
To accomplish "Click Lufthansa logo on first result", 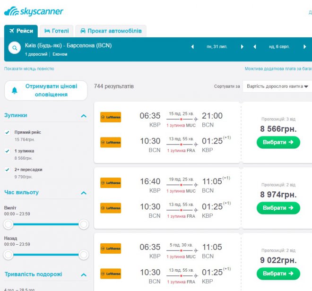I will 111,117.
